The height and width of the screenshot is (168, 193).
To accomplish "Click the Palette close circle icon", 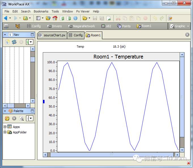I will [x=14, y=118].
